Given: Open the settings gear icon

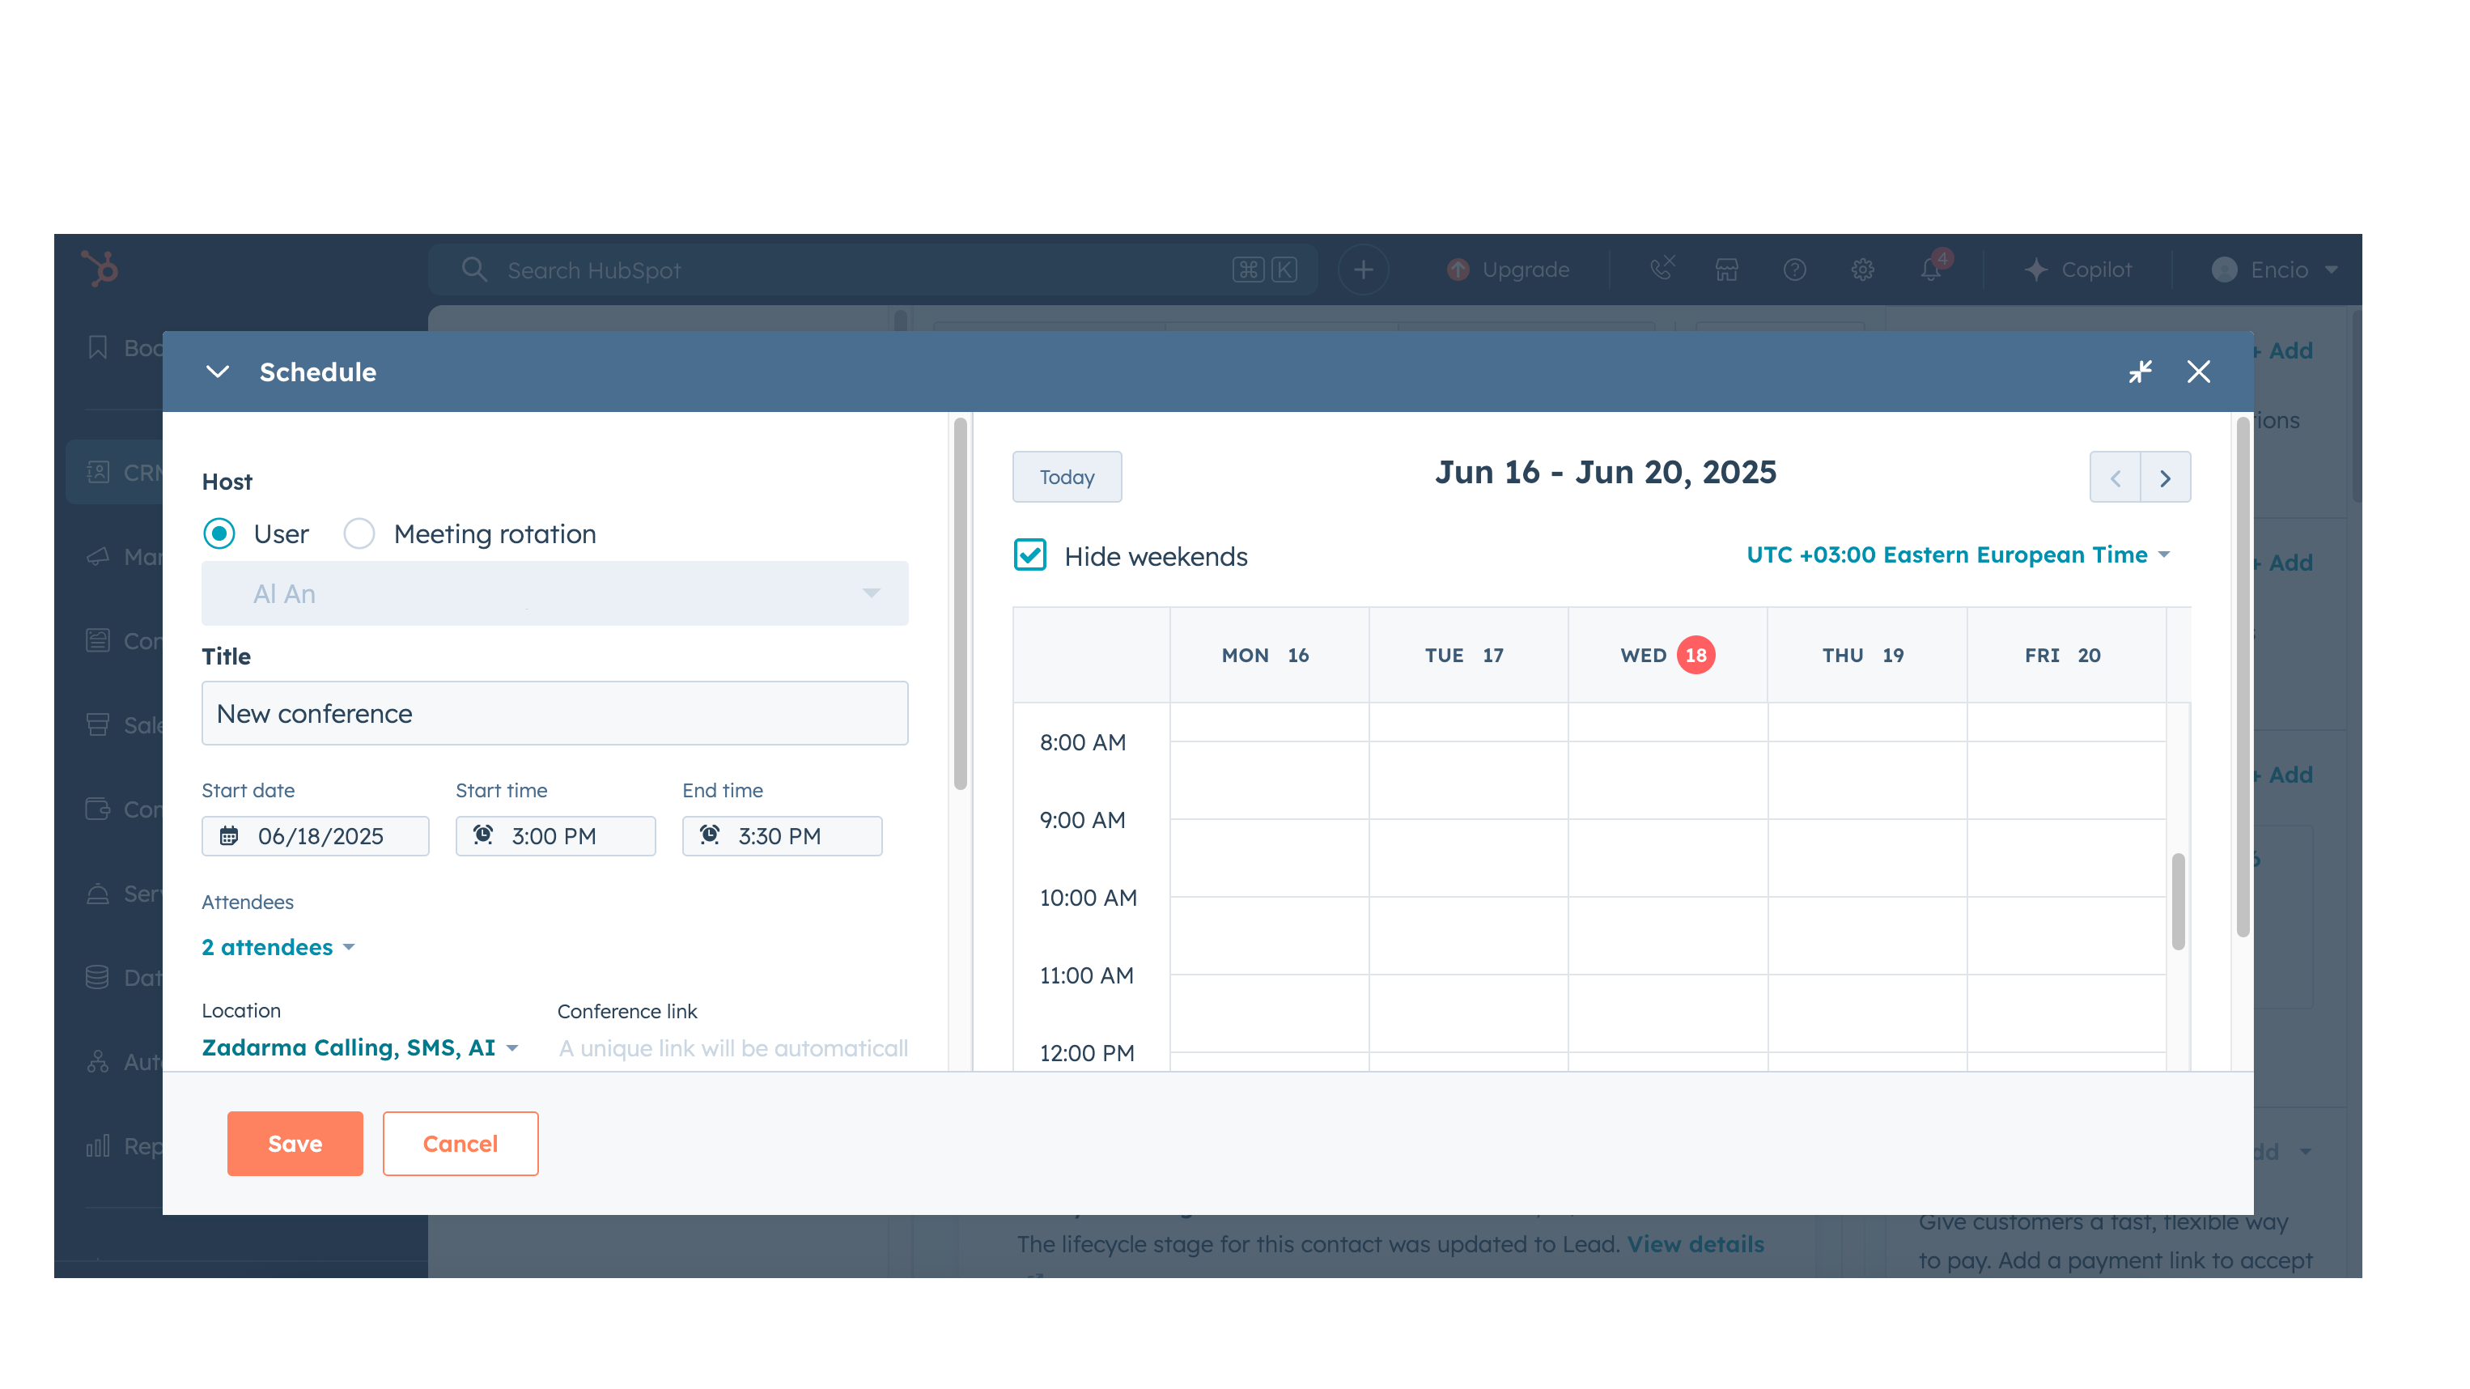Looking at the screenshot, I should pos(1862,270).
